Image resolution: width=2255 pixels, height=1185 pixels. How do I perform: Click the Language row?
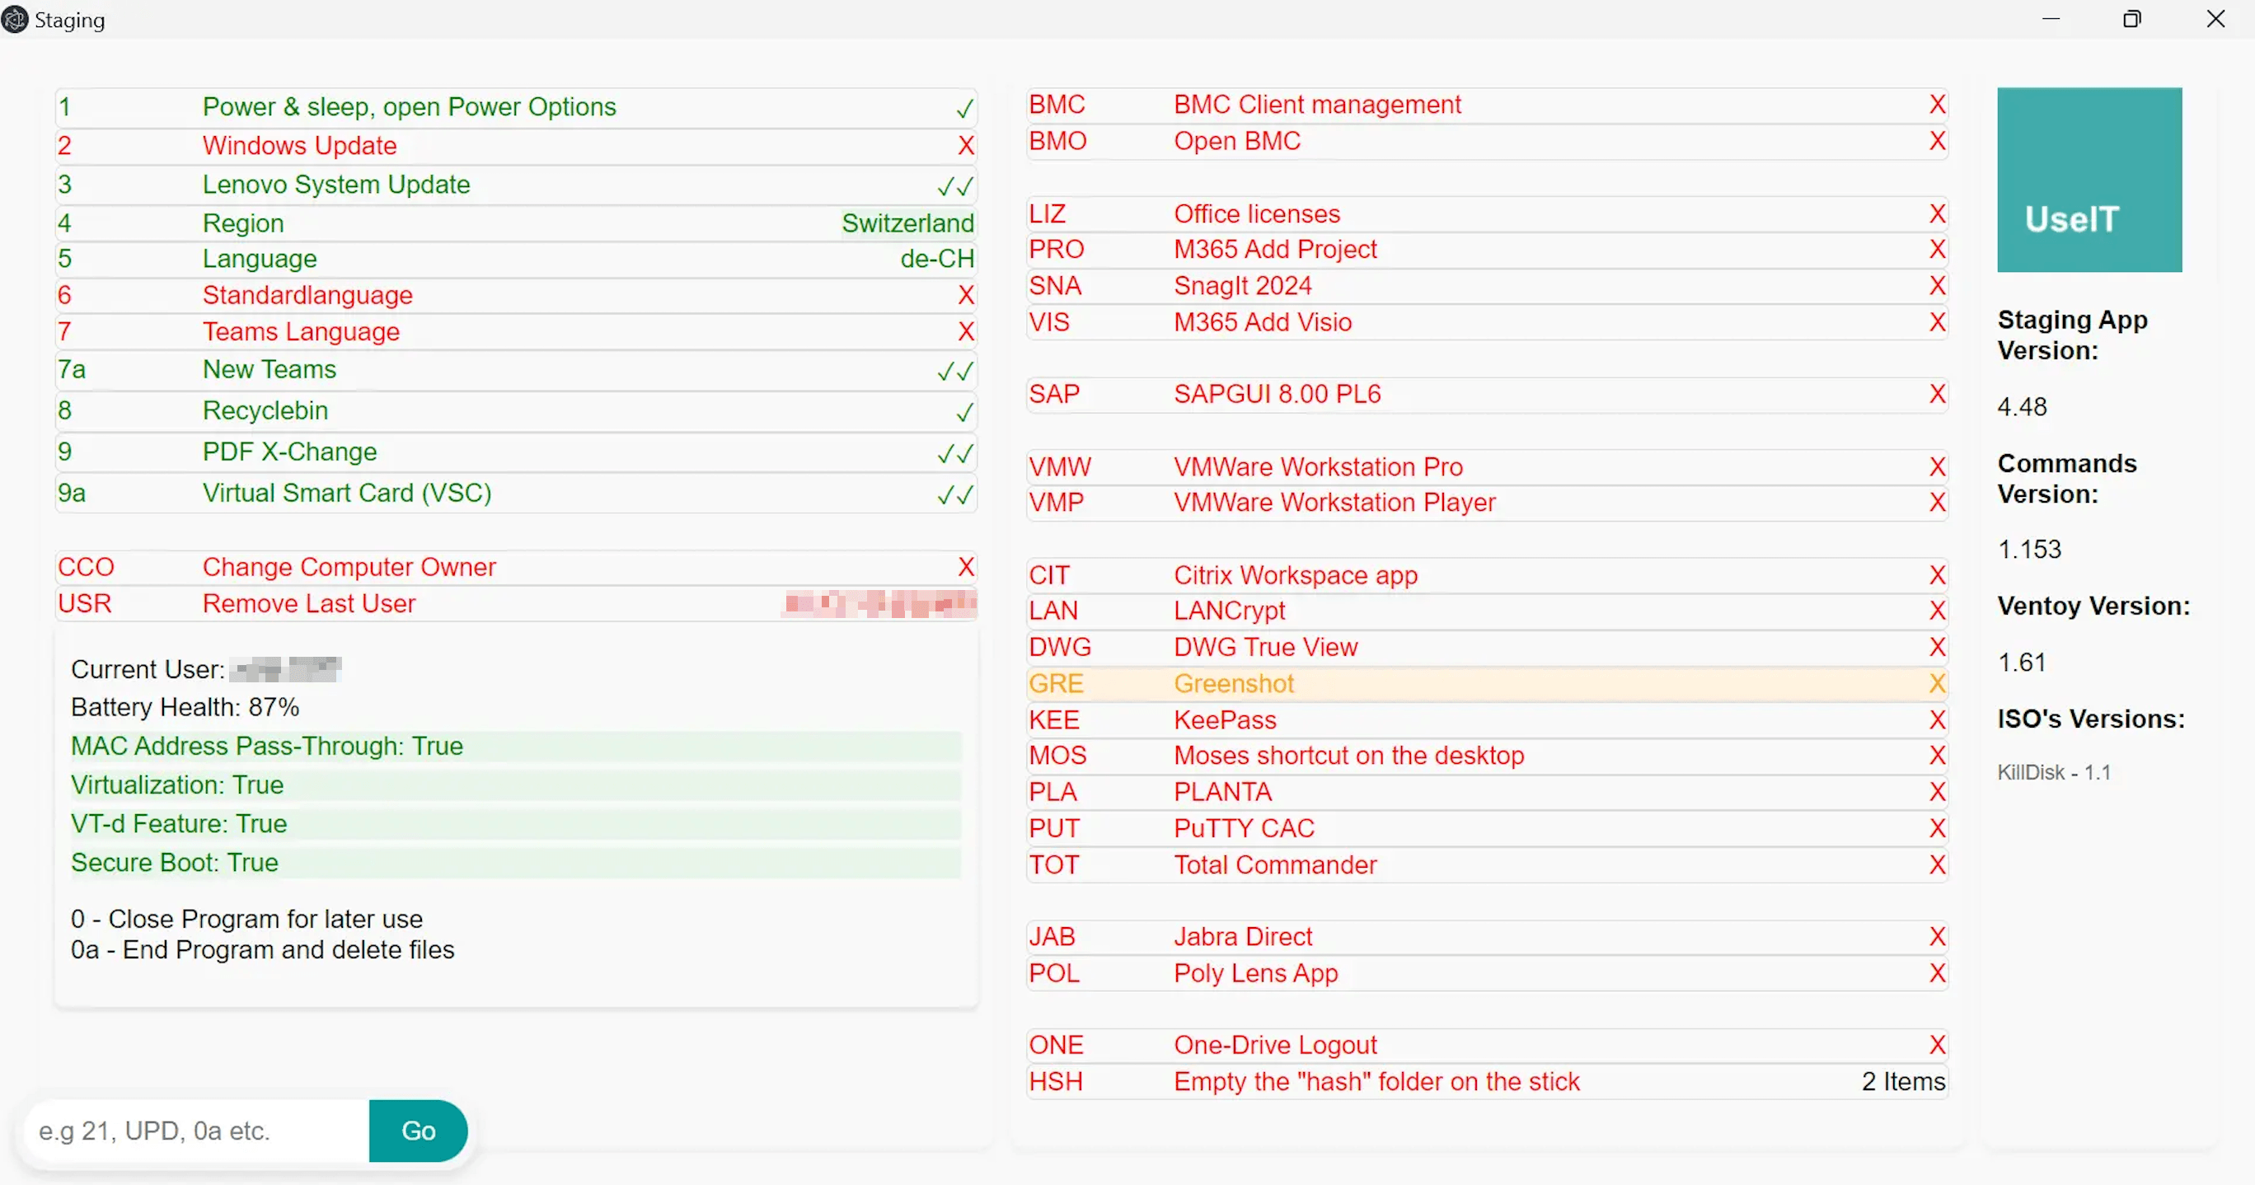coord(516,259)
